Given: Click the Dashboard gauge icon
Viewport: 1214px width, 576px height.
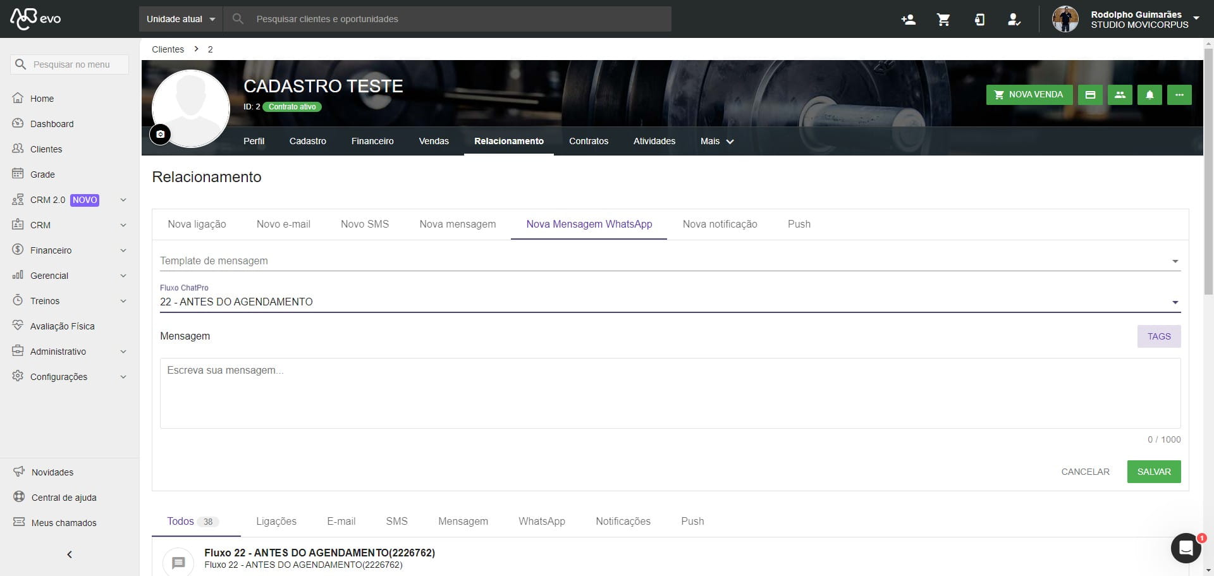Looking at the screenshot, I should pos(18,123).
